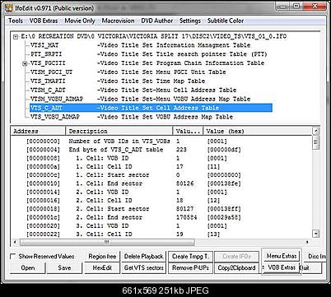Screen dimensions: 331x297
Task: Select the 2. Cell: Cell ID row
Action: 161,201
